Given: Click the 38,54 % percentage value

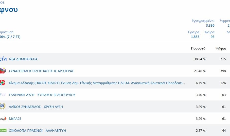Looking at the screenshot, I should pos(200,59).
